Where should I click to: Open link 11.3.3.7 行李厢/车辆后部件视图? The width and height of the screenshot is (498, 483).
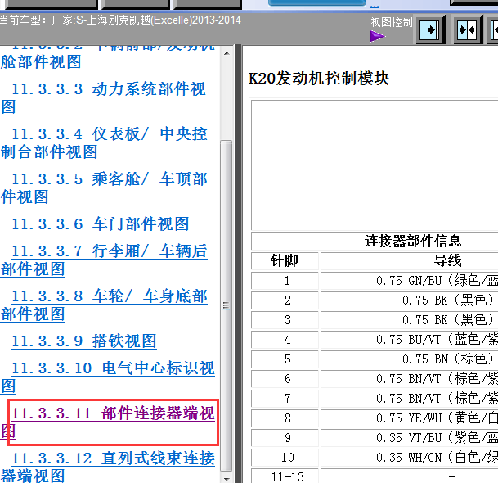coord(104,260)
